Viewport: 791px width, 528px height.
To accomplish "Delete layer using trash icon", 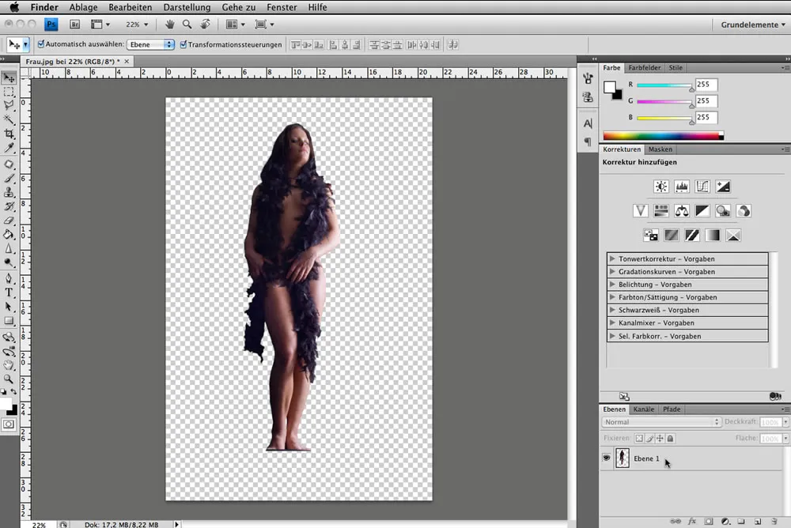I will click(774, 521).
